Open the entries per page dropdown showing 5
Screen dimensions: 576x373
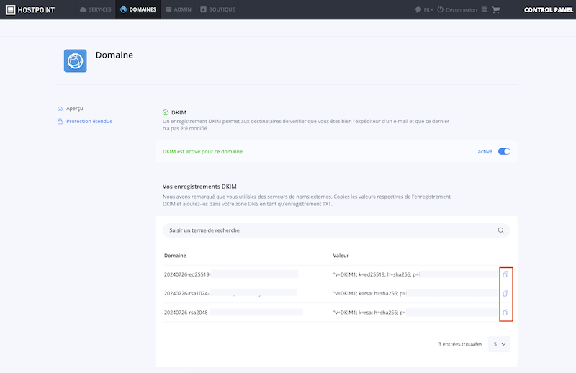499,344
